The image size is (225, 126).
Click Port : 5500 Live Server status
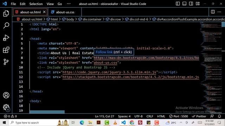(179, 116)
